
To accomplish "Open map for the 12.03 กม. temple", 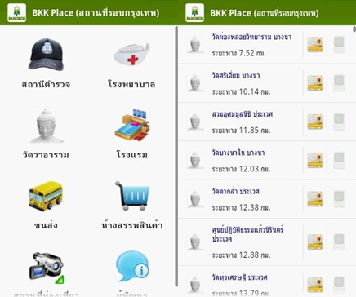I will click(315, 161).
